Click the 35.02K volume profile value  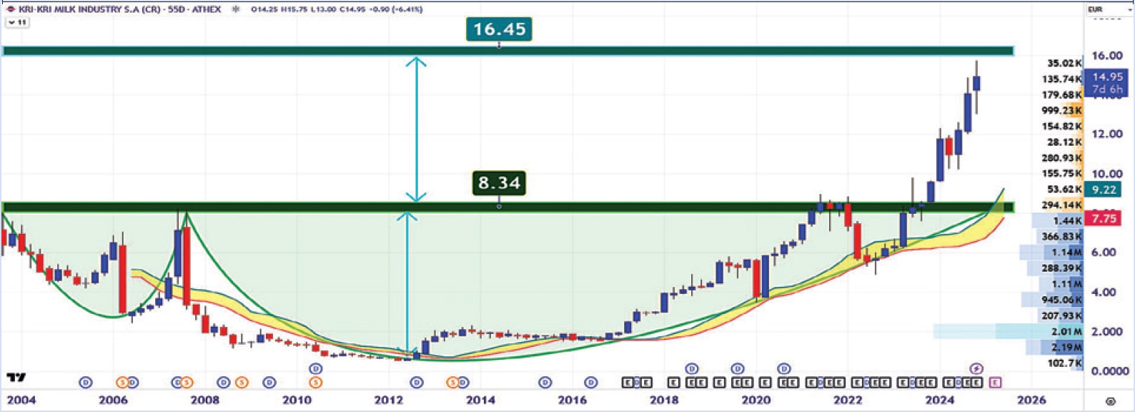pos(1064,63)
